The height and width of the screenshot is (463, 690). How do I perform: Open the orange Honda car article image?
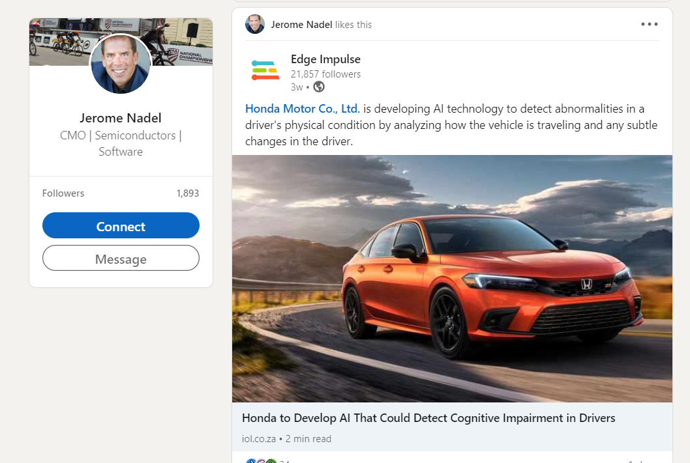(x=452, y=278)
